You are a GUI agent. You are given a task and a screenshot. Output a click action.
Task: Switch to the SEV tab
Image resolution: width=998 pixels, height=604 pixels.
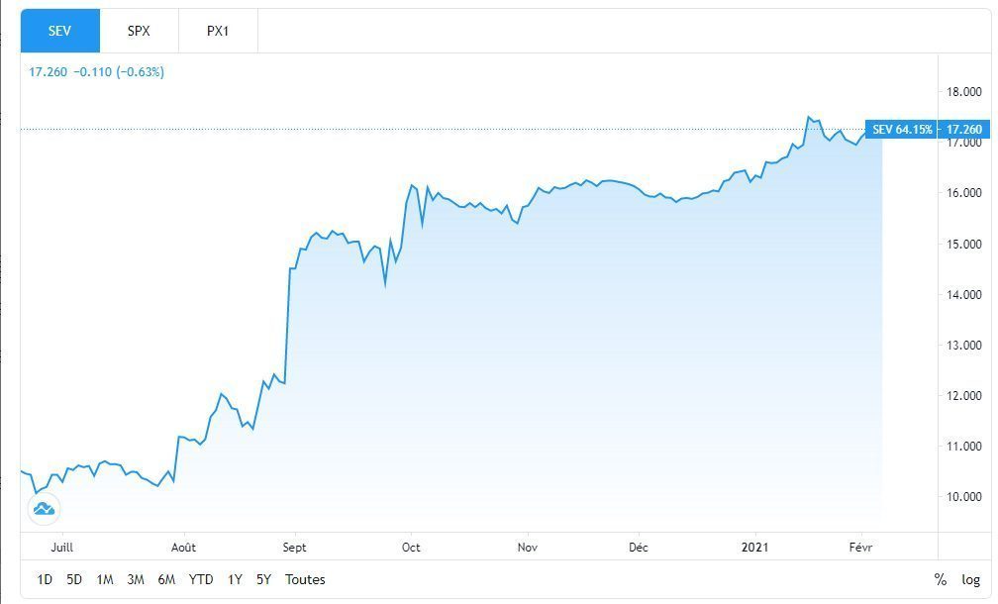point(59,31)
